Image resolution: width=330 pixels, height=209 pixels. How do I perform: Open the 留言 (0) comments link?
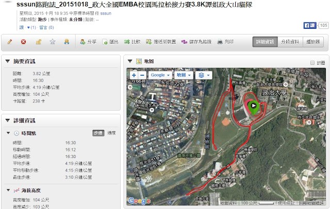(46, 27)
